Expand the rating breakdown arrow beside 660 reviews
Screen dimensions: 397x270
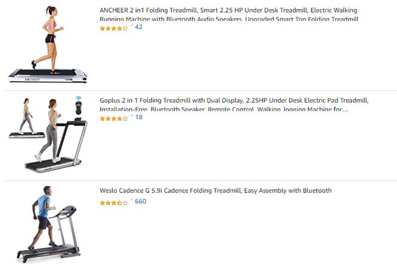pos(132,200)
